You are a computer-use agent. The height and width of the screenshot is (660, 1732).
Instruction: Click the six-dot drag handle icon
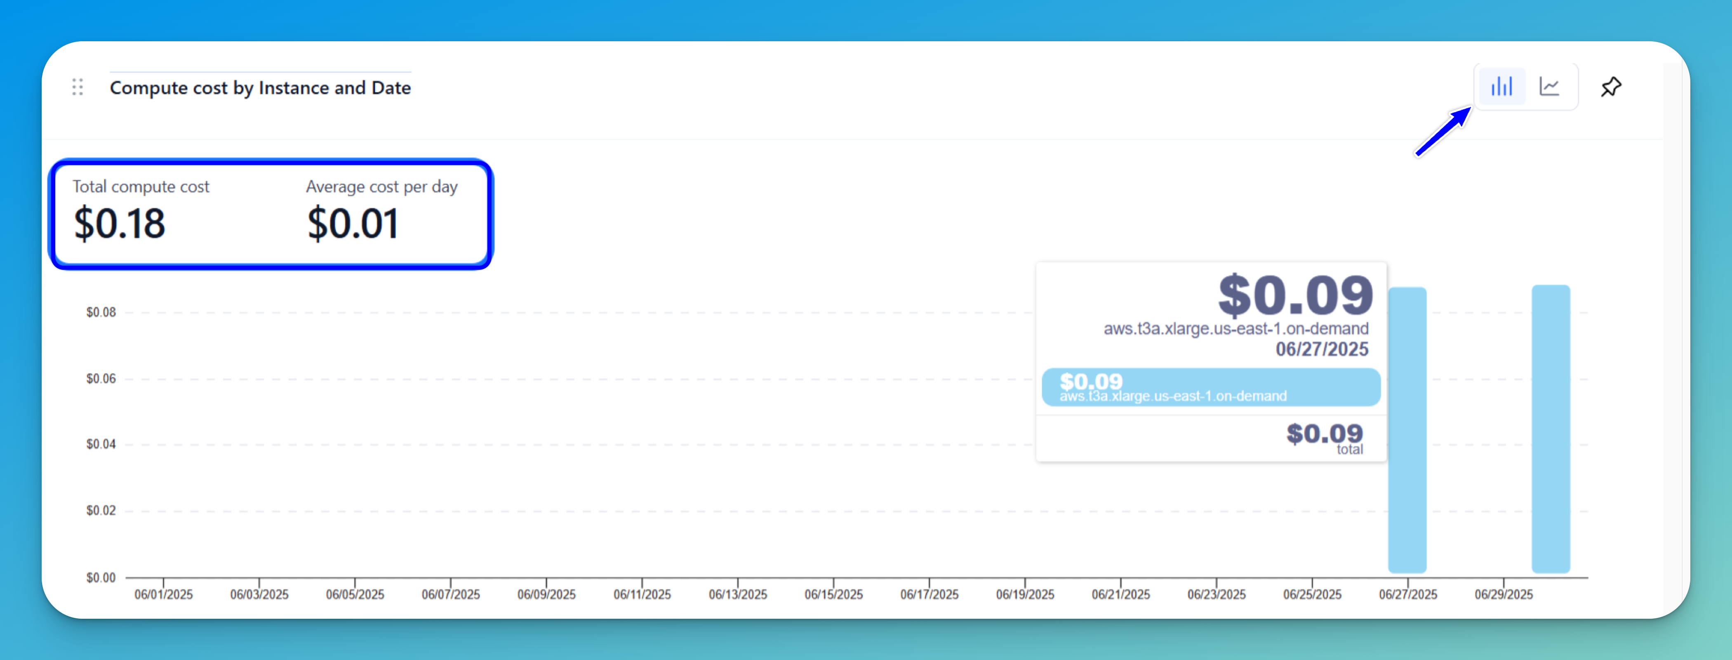(x=78, y=87)
